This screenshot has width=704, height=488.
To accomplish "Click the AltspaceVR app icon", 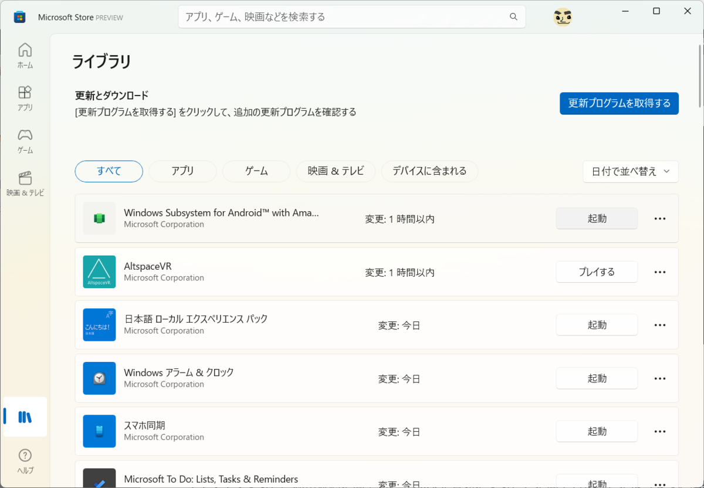I will [x=99, y=272].
